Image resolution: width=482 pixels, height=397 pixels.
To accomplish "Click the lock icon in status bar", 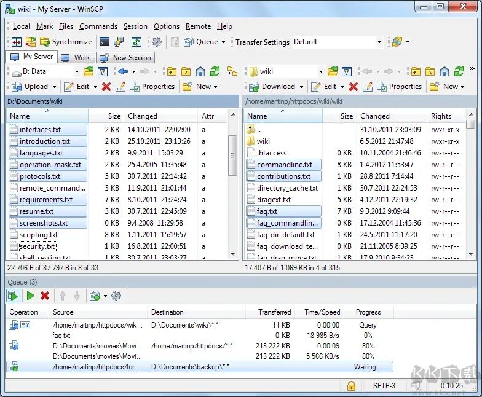I will coord(351,386).
